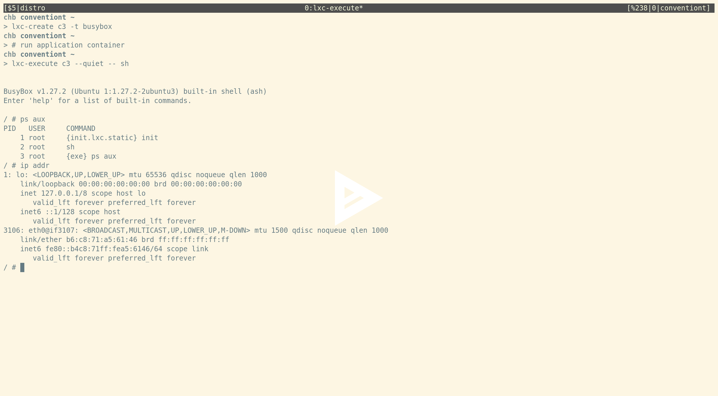Click the terminal cursor at the last prompt

point(22,267)
